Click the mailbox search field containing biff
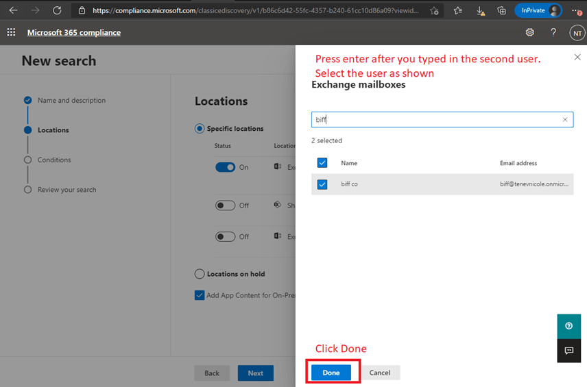This screenshot has width=587, height=387. pos(442,120)
